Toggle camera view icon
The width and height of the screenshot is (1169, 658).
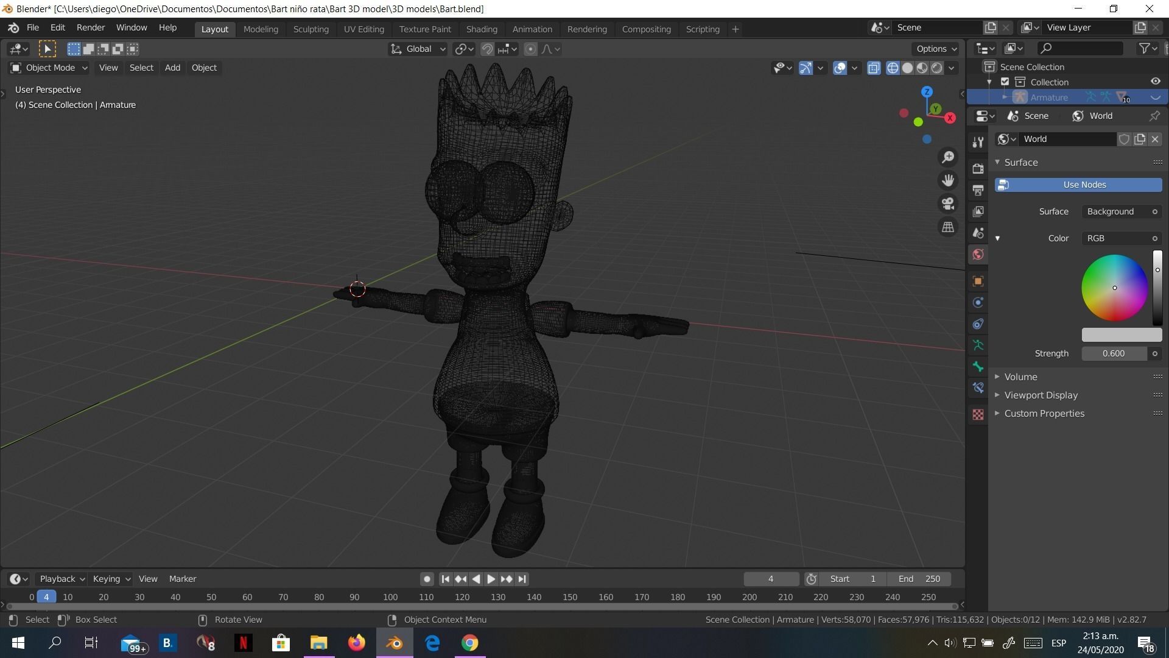[x=948, y=203]
